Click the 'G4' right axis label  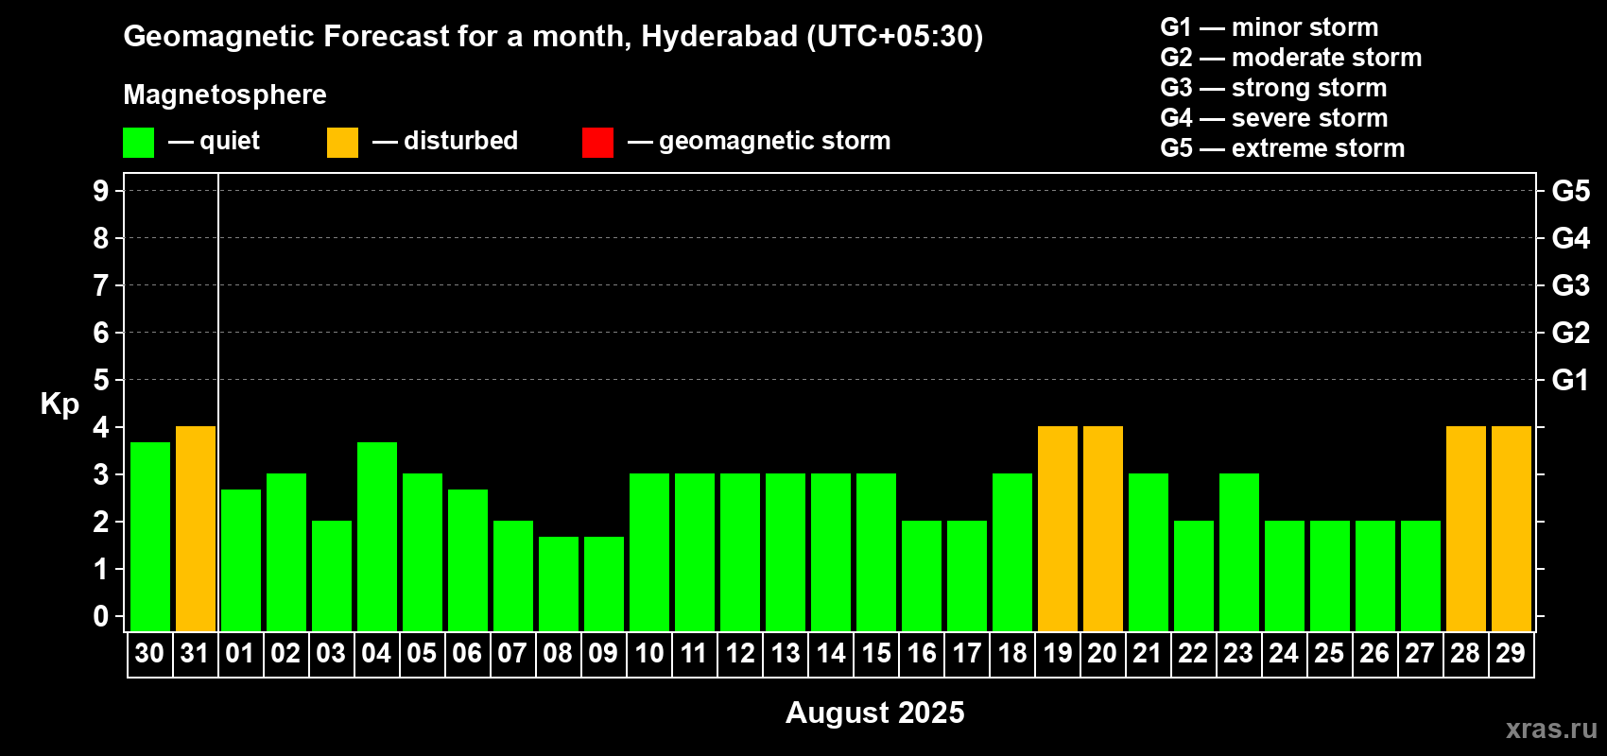tap(1571, 238)
